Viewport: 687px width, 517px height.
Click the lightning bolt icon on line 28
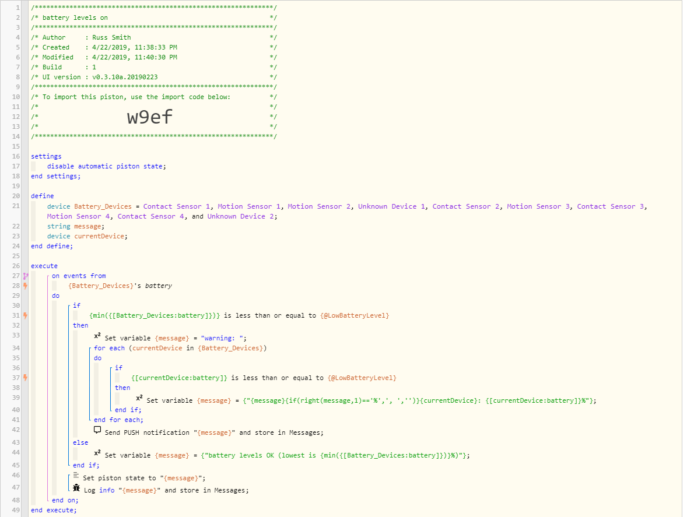(26, 286)
